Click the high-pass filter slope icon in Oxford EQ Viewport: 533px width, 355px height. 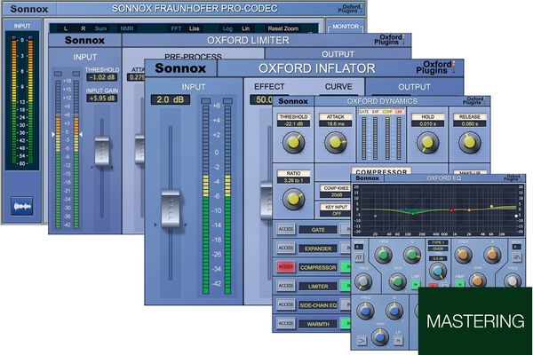tap(359, 257)
